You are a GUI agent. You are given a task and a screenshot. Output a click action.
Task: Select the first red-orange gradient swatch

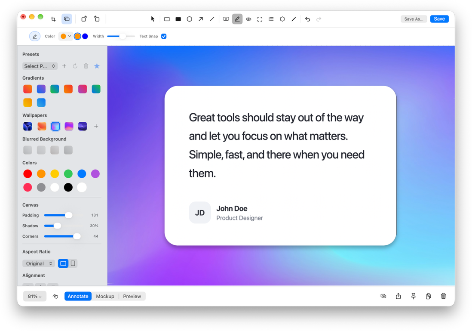click(28, 89)
